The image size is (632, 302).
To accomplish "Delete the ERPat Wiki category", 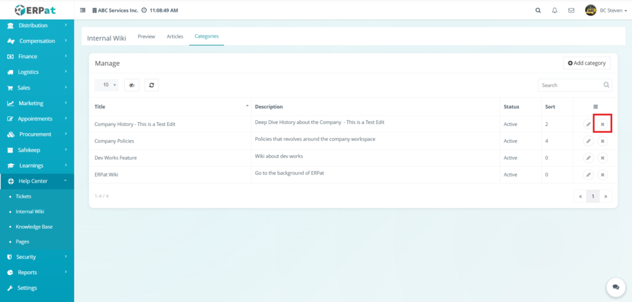I will [x=602, y=175].
